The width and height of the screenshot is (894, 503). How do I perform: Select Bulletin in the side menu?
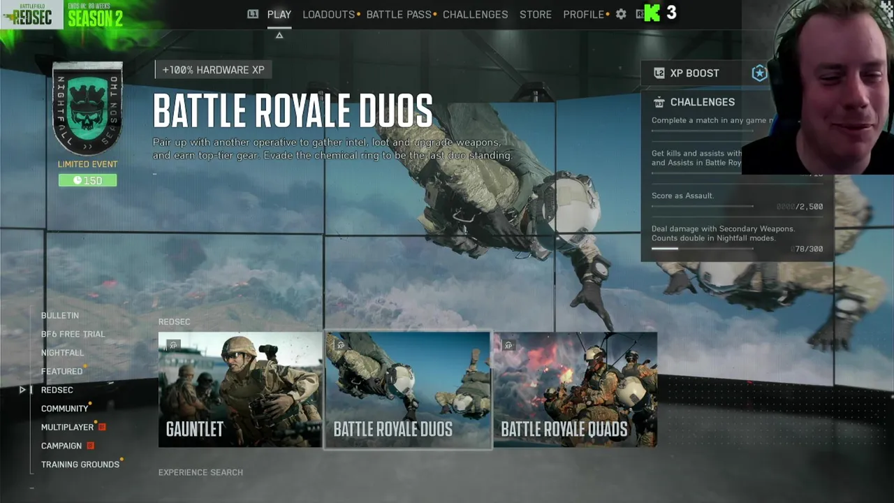pos(60,315)
